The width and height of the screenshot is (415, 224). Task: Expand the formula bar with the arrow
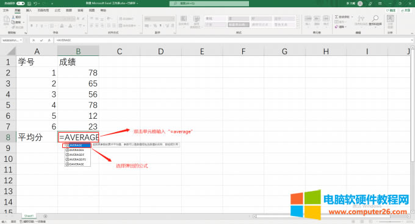[x=413, y=40]
